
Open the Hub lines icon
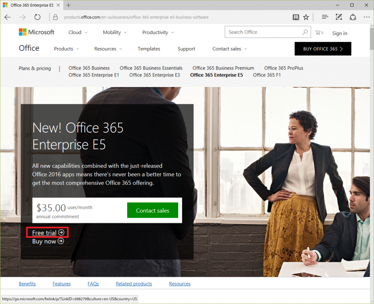(x=325, y=17)
